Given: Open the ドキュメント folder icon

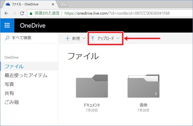Looking at the screenshot, I should pos(92,86).
